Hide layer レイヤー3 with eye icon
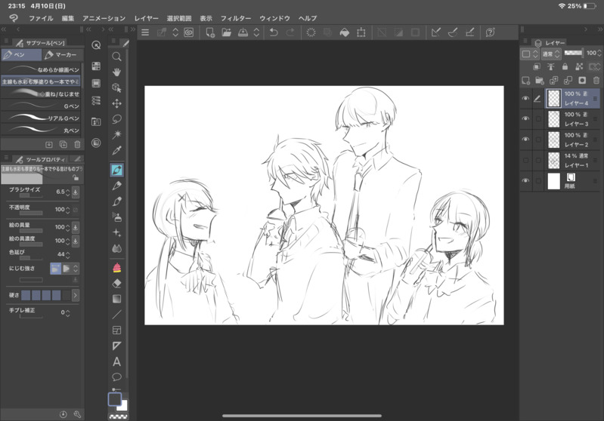 tap(525, 118)
